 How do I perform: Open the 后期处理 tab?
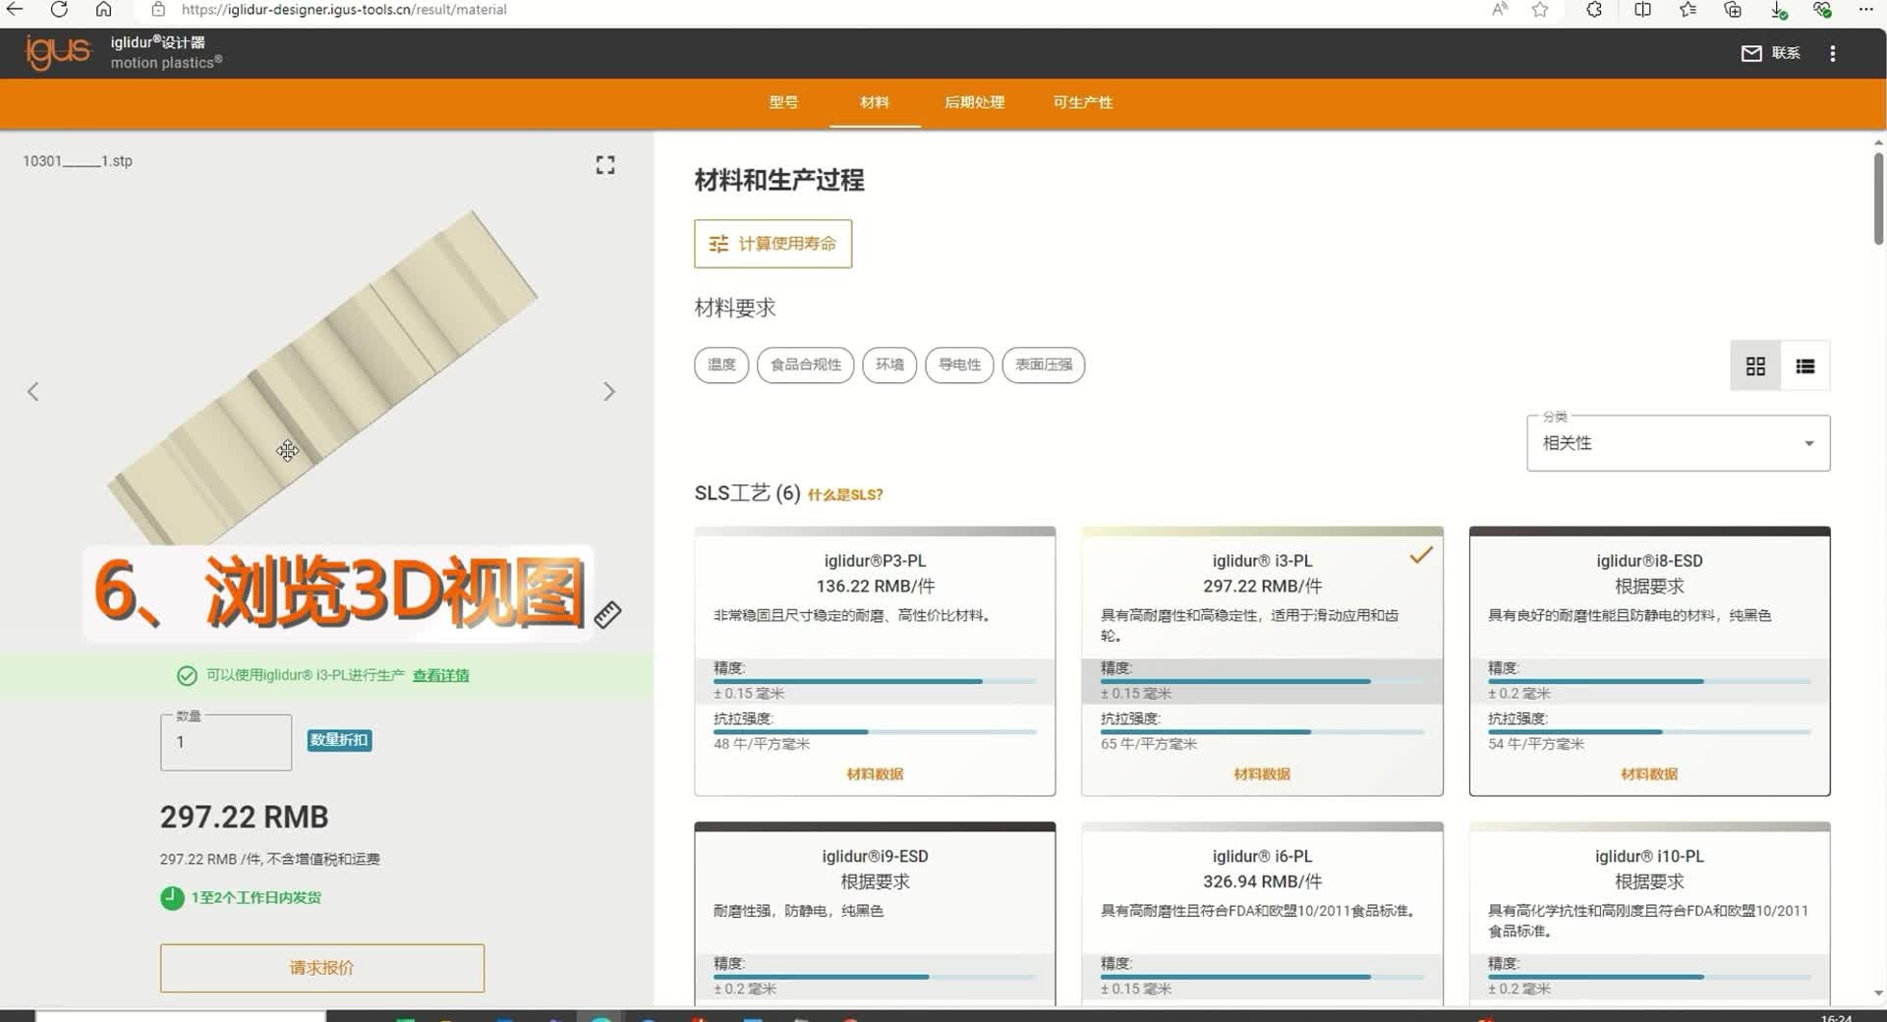click(974, 102)
